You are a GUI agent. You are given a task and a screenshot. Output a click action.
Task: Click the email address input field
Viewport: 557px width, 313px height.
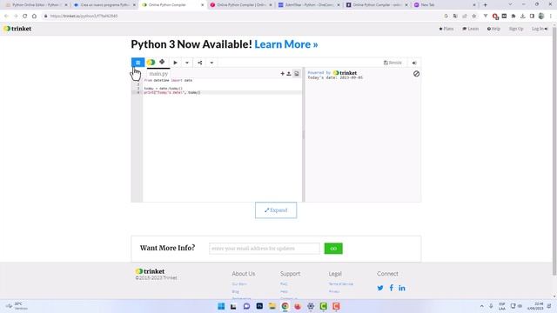pyautogui.click(x=265, y=249)
